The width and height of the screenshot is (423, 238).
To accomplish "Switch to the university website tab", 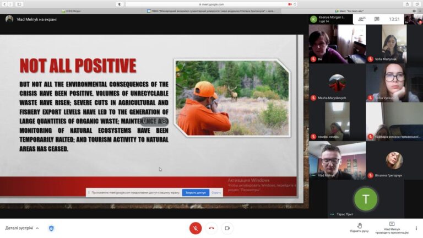I will click(211, 11).
